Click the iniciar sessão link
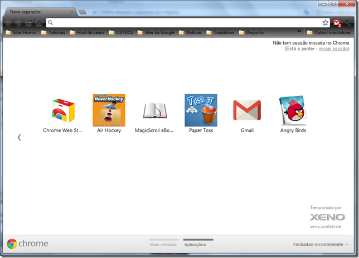This screenshot has width=359, height=258. tap(333, 49)
